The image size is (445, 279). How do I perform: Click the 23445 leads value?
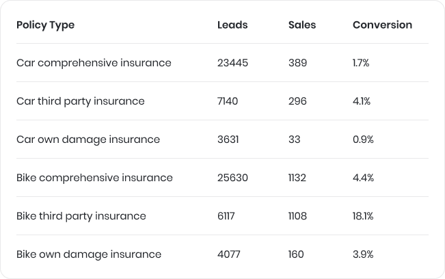pos(232,63)
